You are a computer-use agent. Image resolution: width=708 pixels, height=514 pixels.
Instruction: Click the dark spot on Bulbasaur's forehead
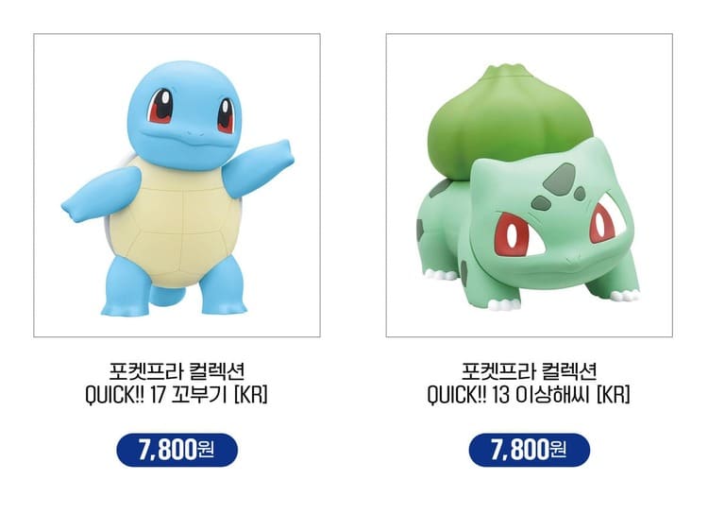561,178
